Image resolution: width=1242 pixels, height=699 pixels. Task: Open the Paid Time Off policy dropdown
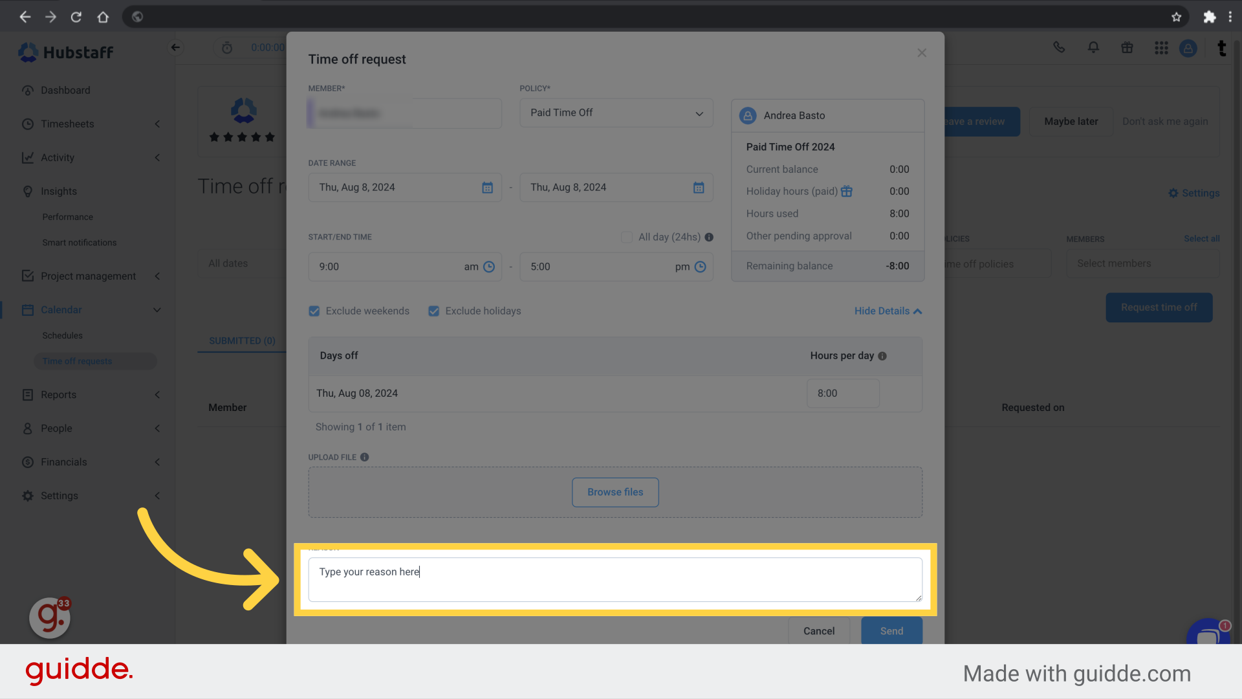[x=615, y=113]
